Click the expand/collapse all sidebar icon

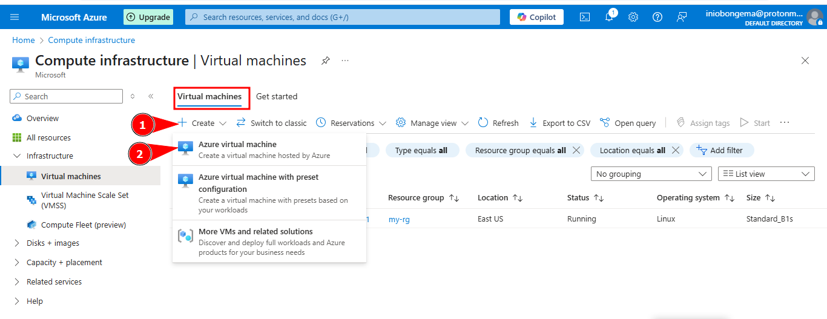(133, 96)
